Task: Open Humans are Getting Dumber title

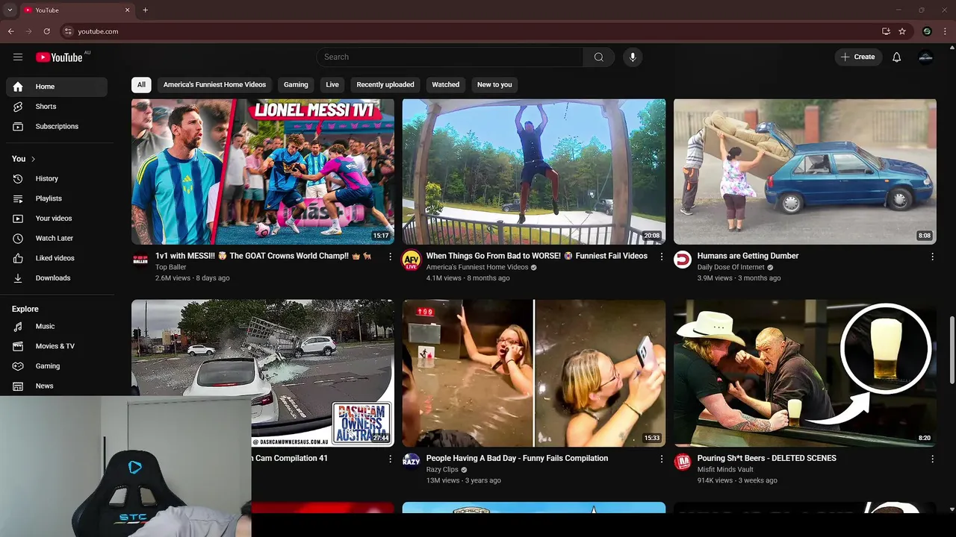Action: point(748,256)
